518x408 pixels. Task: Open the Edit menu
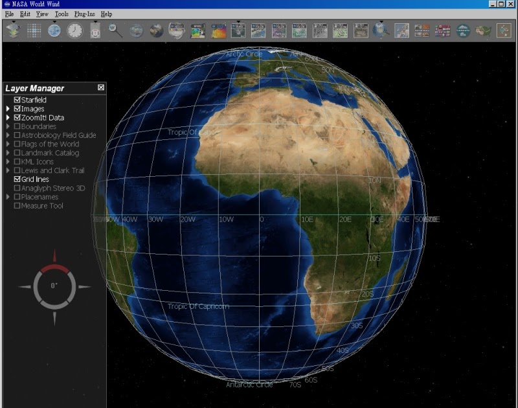25,14
